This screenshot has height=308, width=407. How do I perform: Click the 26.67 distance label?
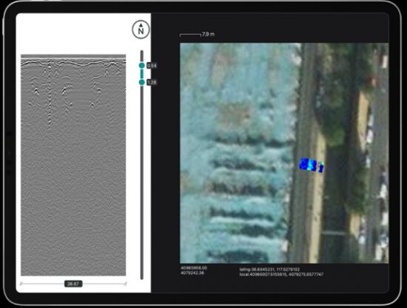[73, 284]
